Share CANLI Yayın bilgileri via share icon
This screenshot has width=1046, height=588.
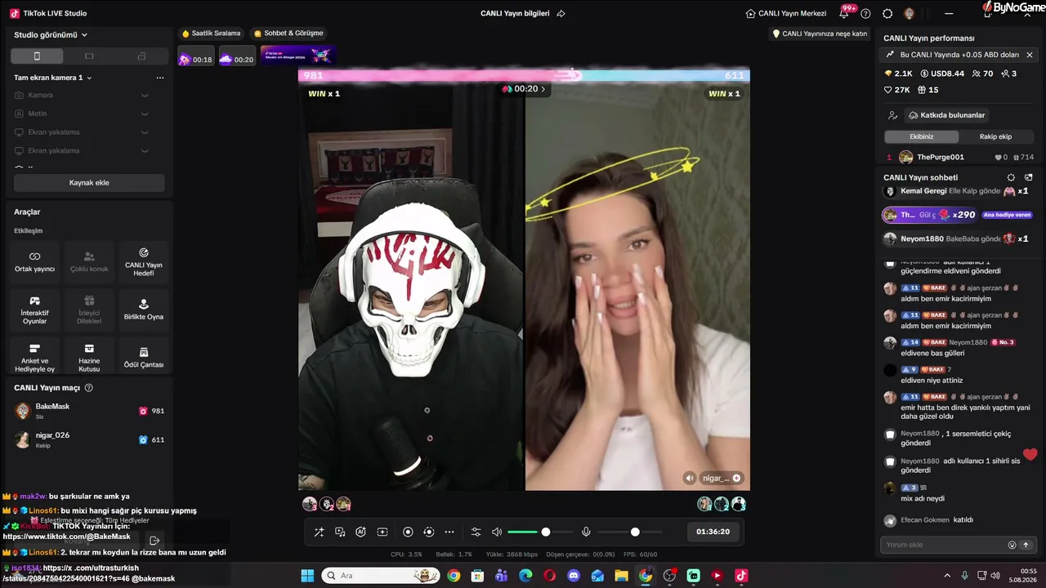[x=561, y=13]
